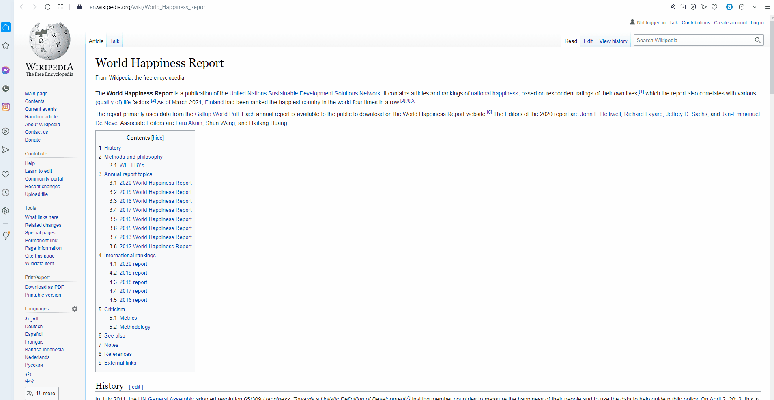Click the downloads arrow icon
The height and width of the screenshot is (400, 774).
[x=755, y=7]
